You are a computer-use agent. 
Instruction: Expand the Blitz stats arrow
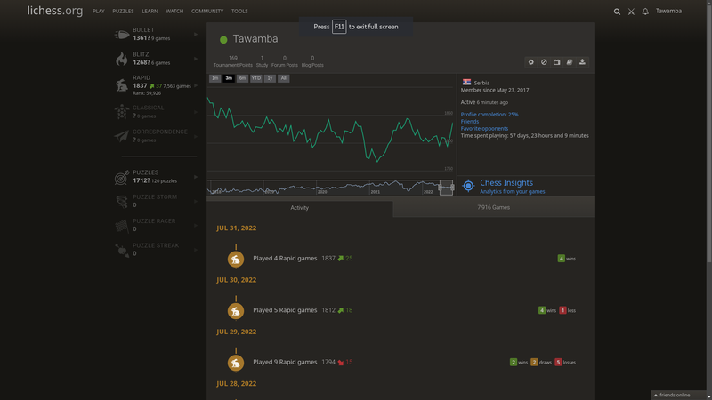click(196, 59)
